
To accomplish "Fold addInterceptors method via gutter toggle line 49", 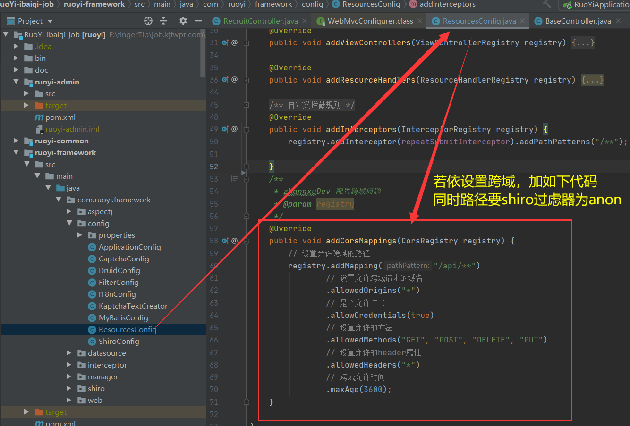I will coord(247,130).
